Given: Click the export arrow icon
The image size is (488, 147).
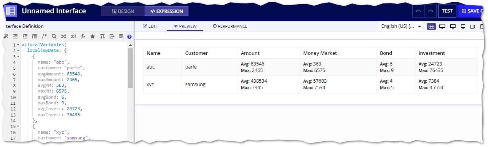Looking at the screenshot, I should coord(112,37).
